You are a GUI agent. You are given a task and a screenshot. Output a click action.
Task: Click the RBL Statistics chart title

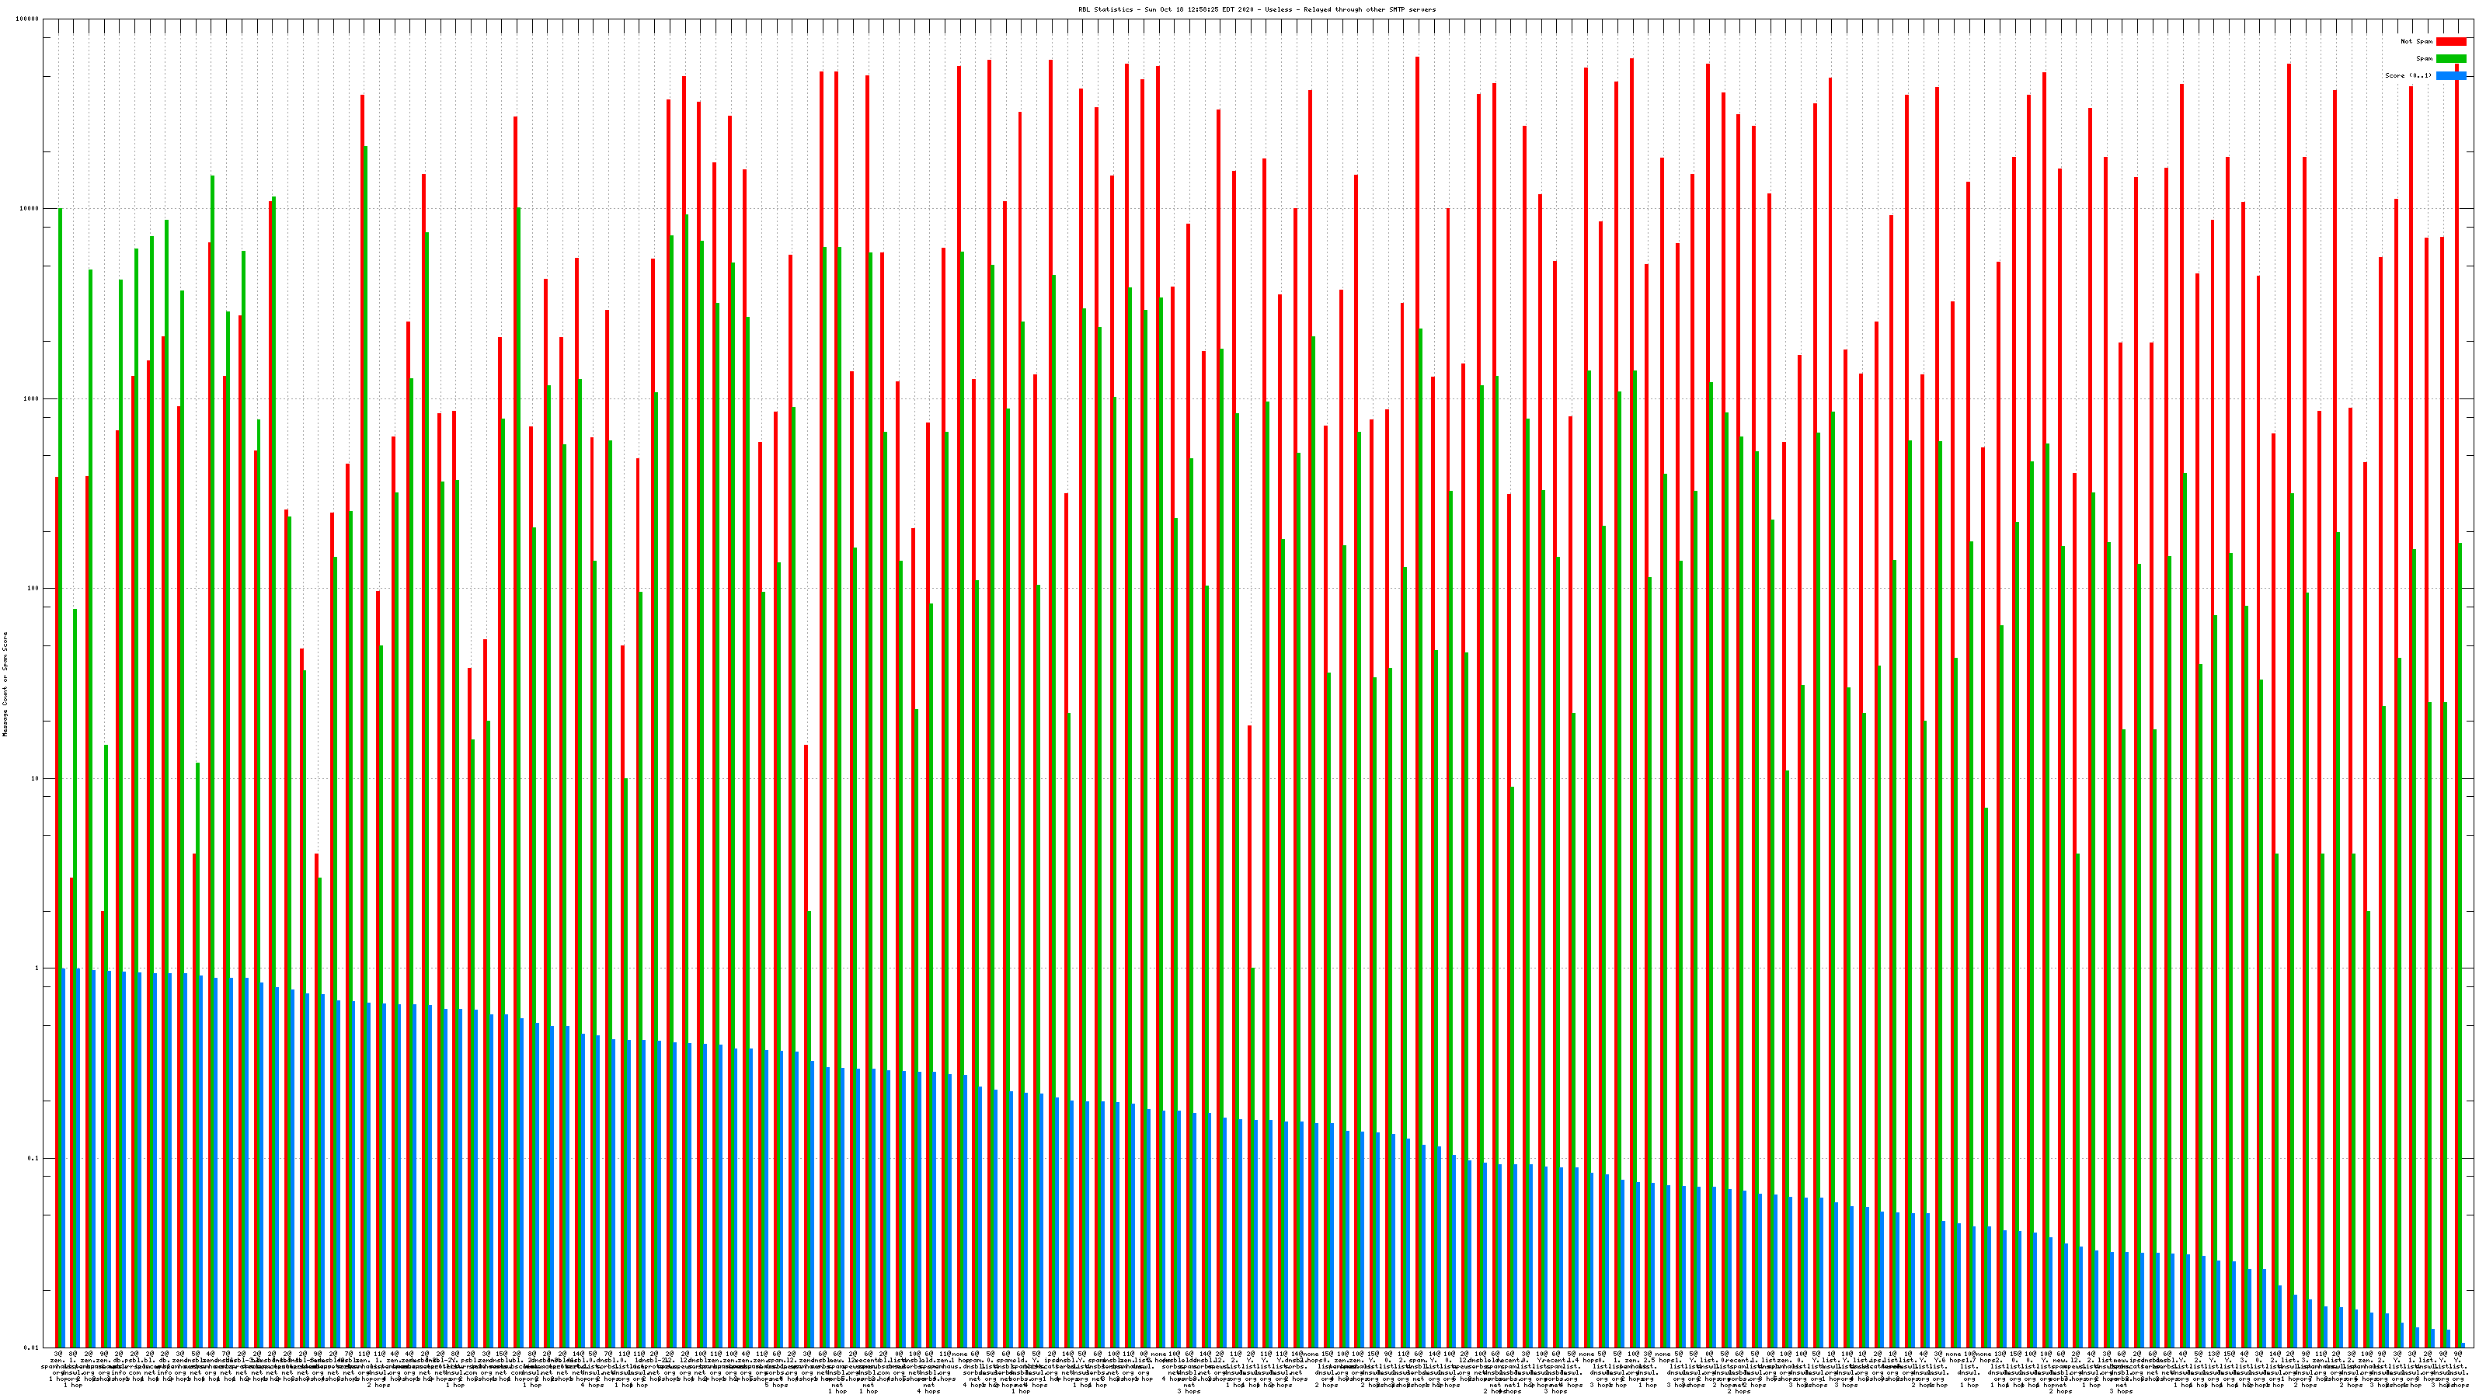pyautogui.click(x=1256, y=9)
